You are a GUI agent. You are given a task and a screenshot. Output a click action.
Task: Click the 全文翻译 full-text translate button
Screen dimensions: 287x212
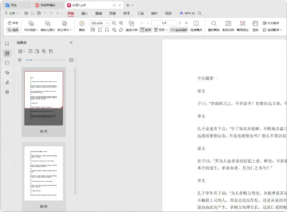click(x=272, y=23)
